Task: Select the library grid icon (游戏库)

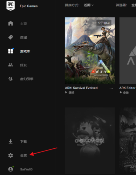Action: pyautogui.click(x=11, y=51)
